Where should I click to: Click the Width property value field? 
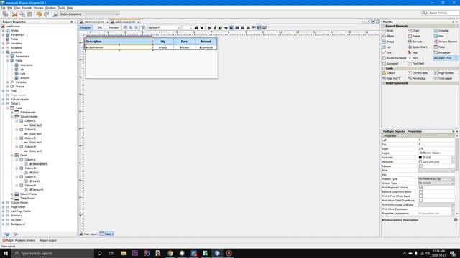436,148
